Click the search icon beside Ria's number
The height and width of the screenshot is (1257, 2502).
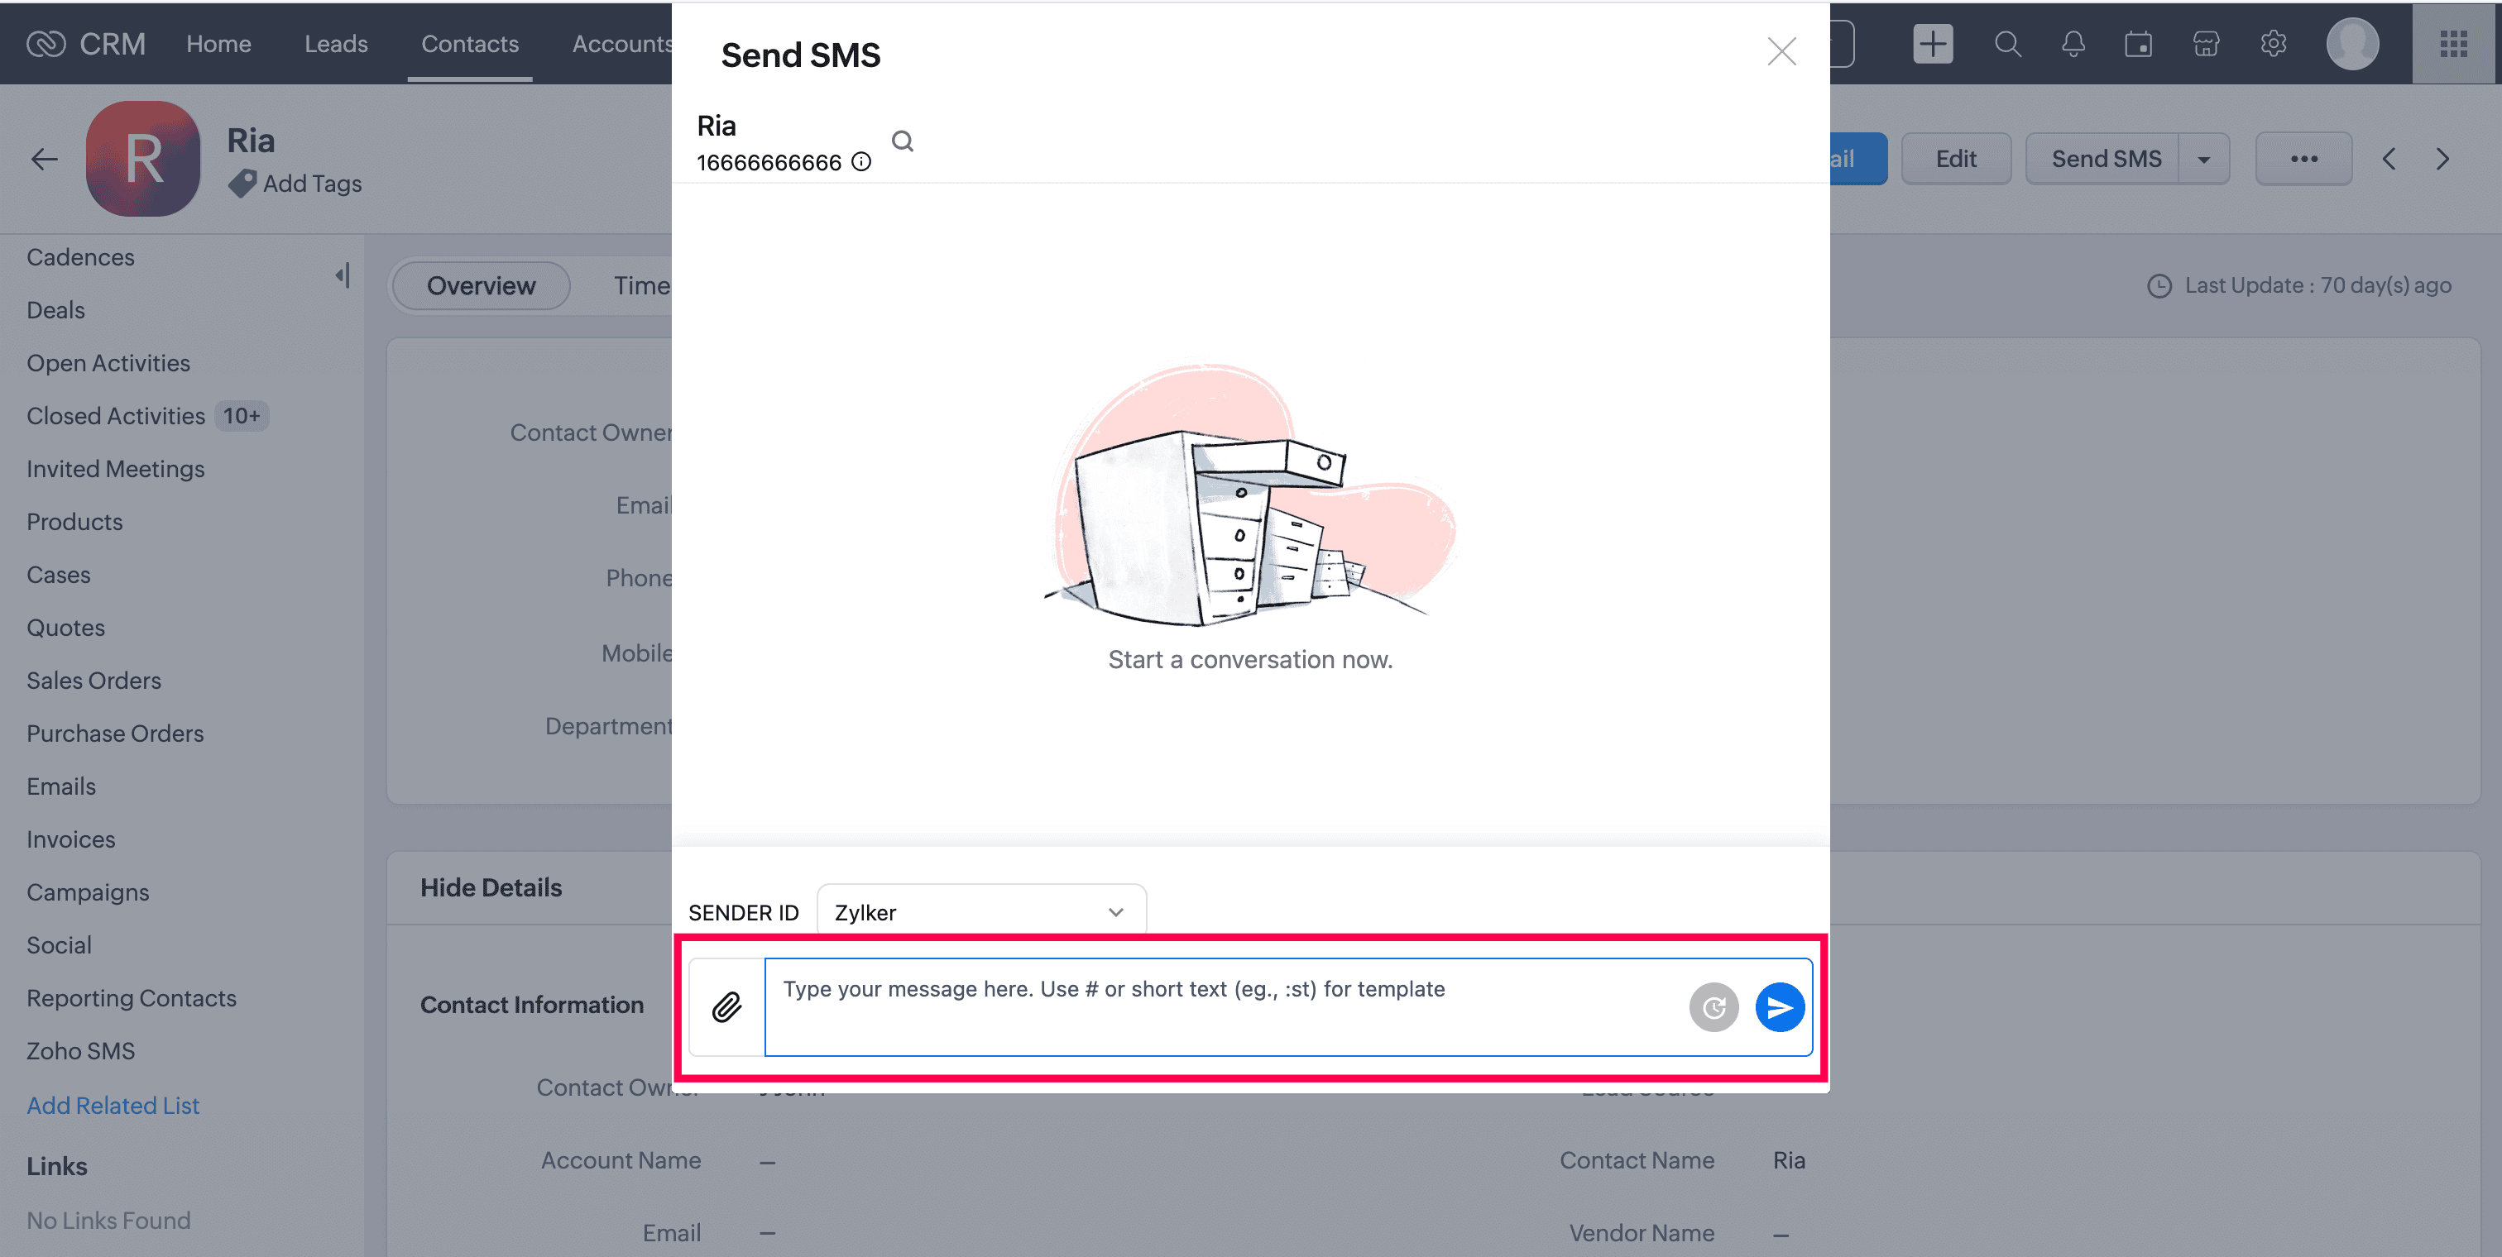point(903,141)
